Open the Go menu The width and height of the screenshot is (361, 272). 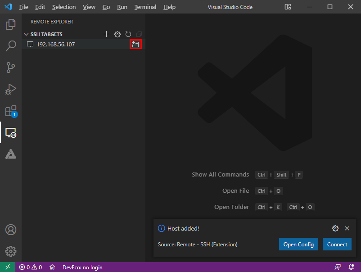pos(106,7)
